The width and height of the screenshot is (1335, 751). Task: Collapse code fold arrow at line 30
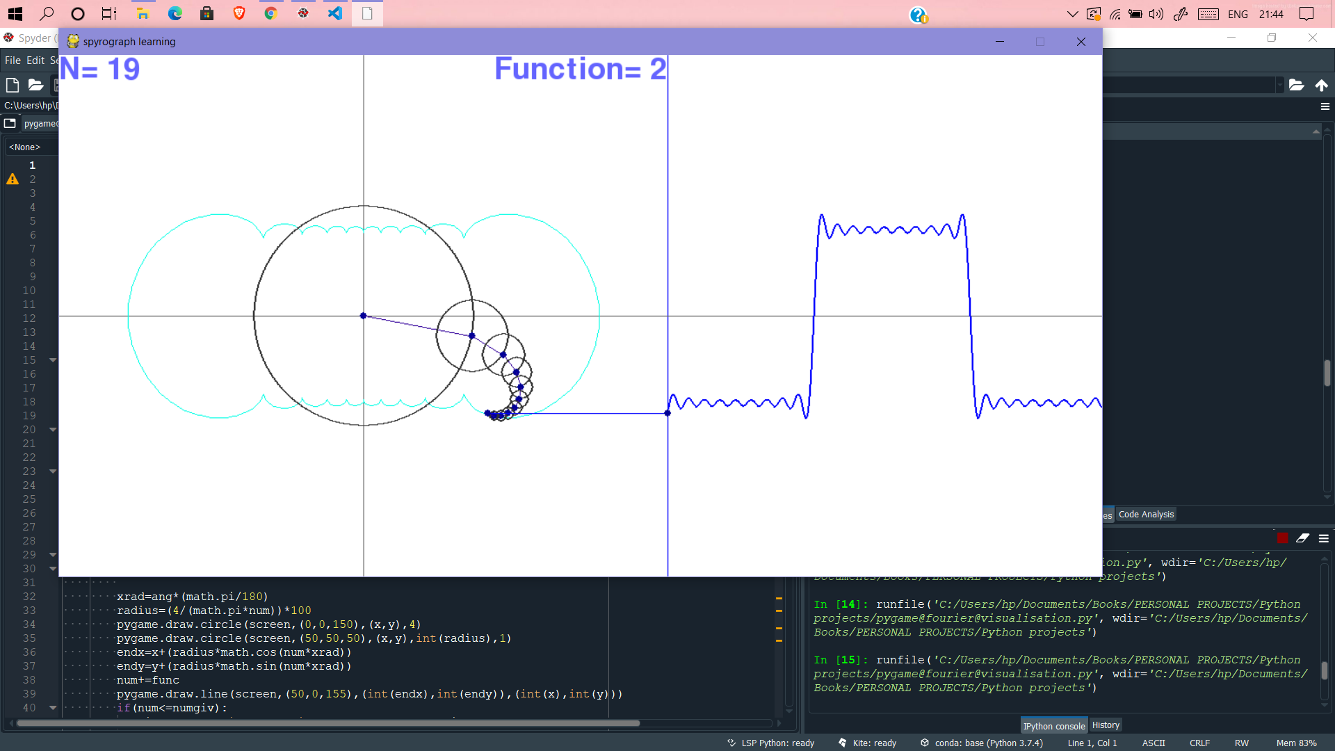(x=53, y=569)
